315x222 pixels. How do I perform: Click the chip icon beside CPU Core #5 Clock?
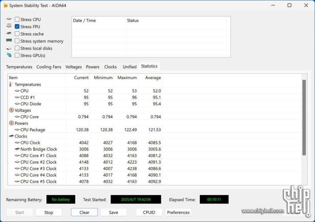click(17, 182)
